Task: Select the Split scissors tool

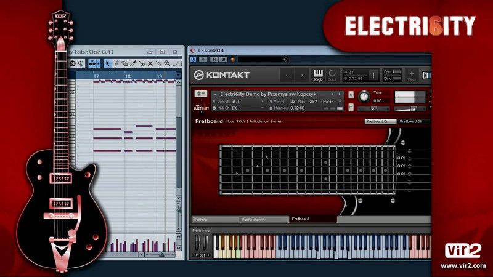Action: coord(142,64)
